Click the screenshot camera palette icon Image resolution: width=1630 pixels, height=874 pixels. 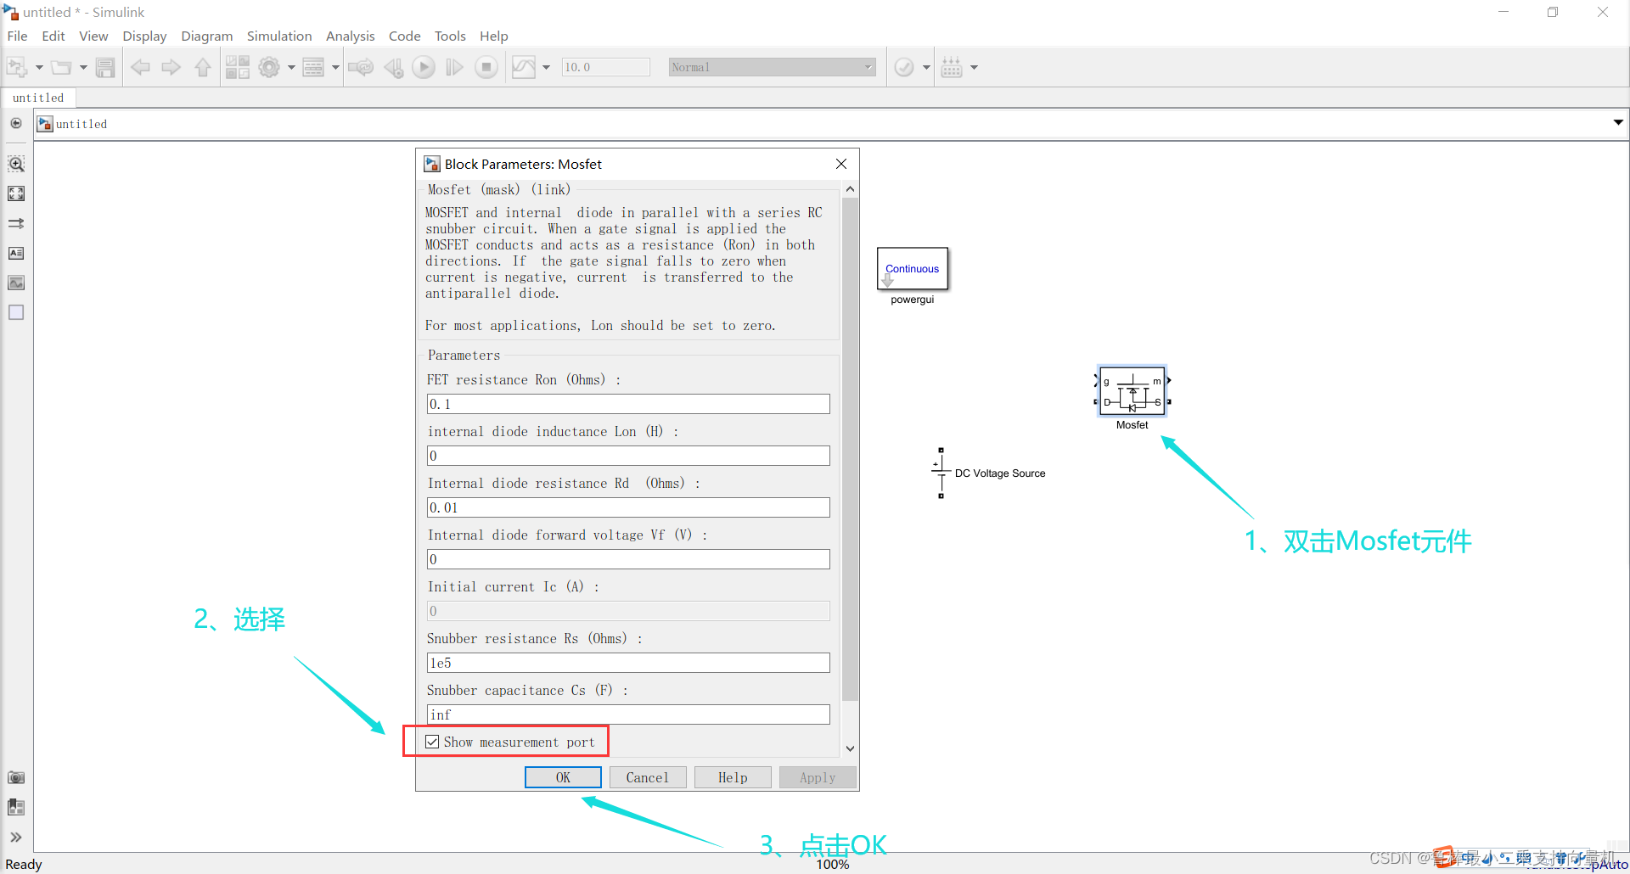[16, 777]
